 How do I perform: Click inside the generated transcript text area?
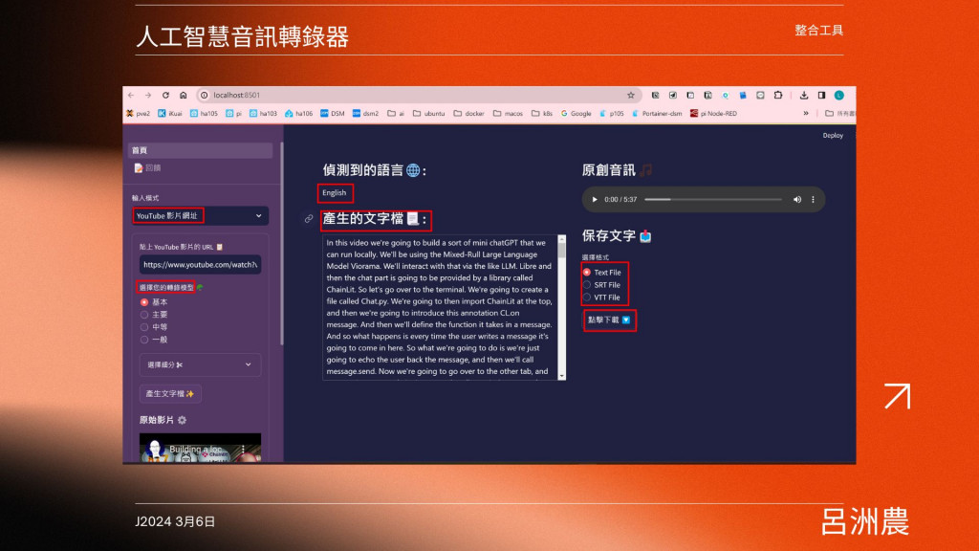tap(440, 307)
